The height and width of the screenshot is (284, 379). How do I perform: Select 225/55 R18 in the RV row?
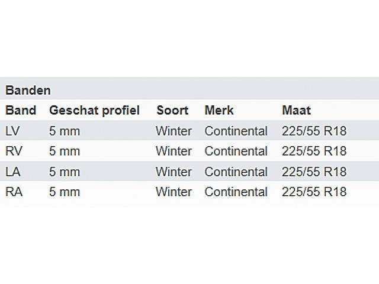tap(314, 151)
